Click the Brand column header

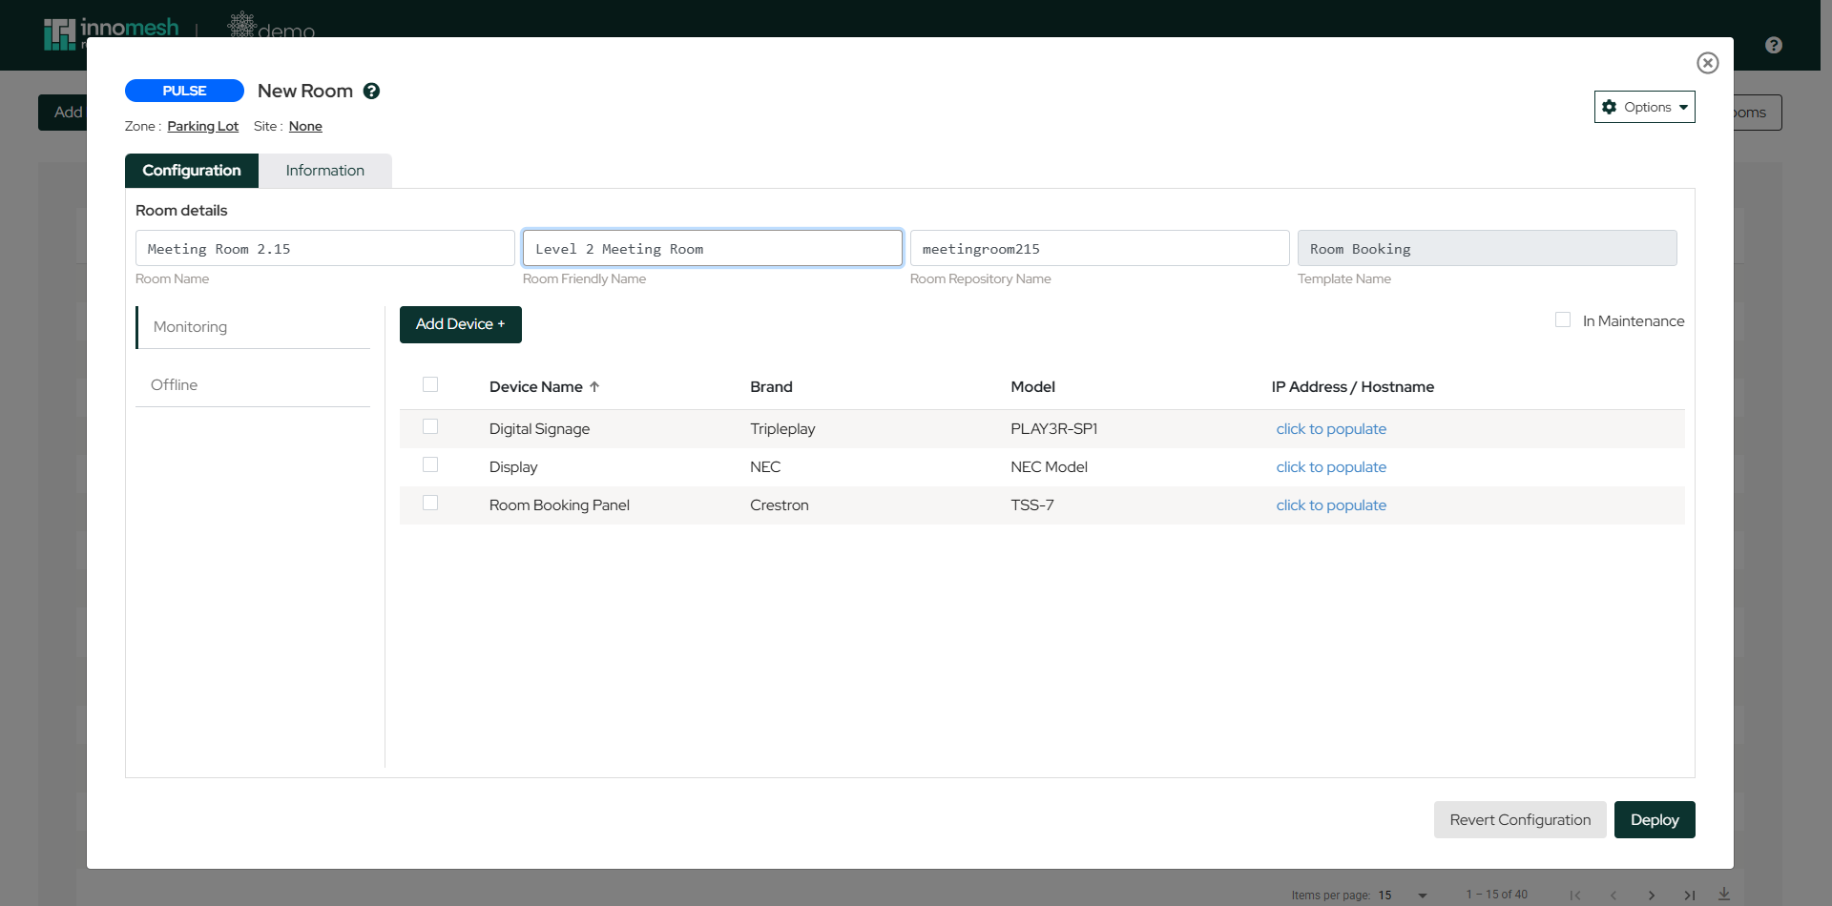771,387
